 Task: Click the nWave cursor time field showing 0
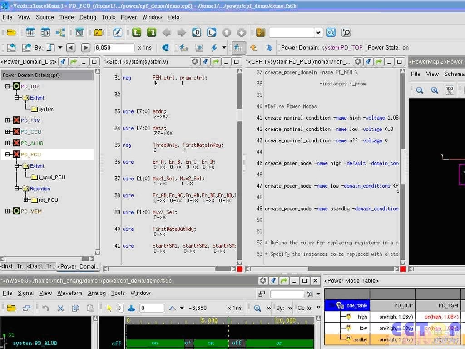pos(152,308)
